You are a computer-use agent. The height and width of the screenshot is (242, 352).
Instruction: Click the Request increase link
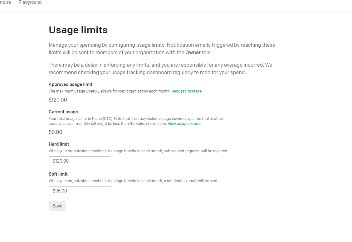tap(186, 91)
